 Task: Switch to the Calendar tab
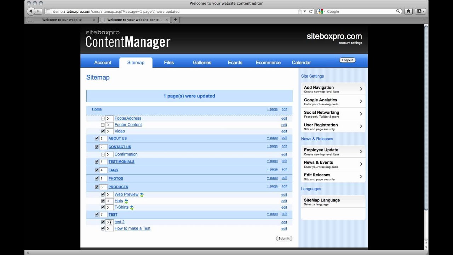[301, 63]
